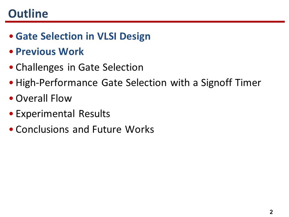Click the High-Performance Gate Selection line
Image resolution: width=289 pixels, height=217 pixels.
(x=138, y=83)
